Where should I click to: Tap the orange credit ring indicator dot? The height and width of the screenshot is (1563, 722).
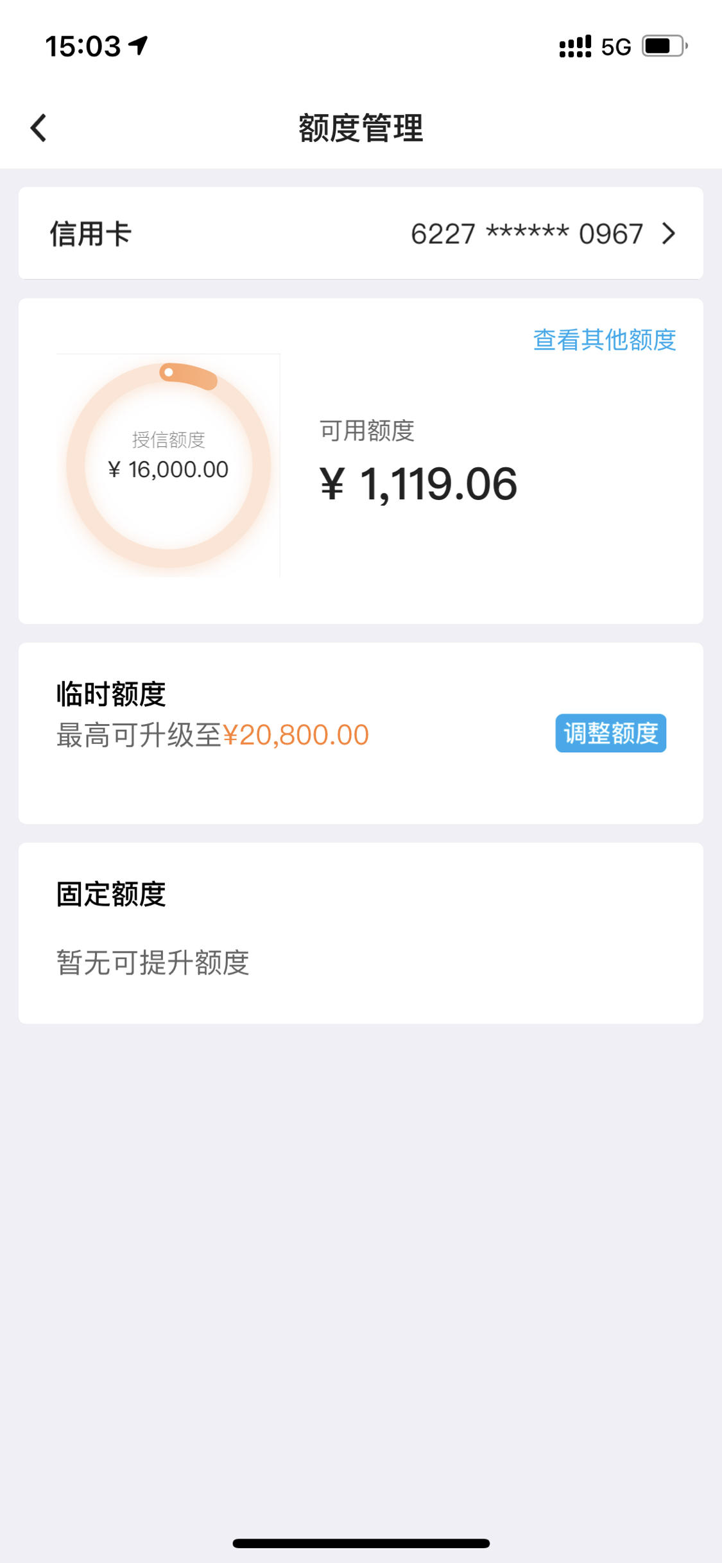pyautogui.click(x=169, y=372)
